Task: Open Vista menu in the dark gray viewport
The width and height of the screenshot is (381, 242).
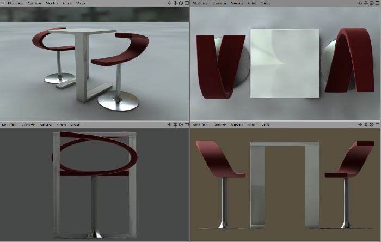Action: pyautogui.click(x=75, y=125)
